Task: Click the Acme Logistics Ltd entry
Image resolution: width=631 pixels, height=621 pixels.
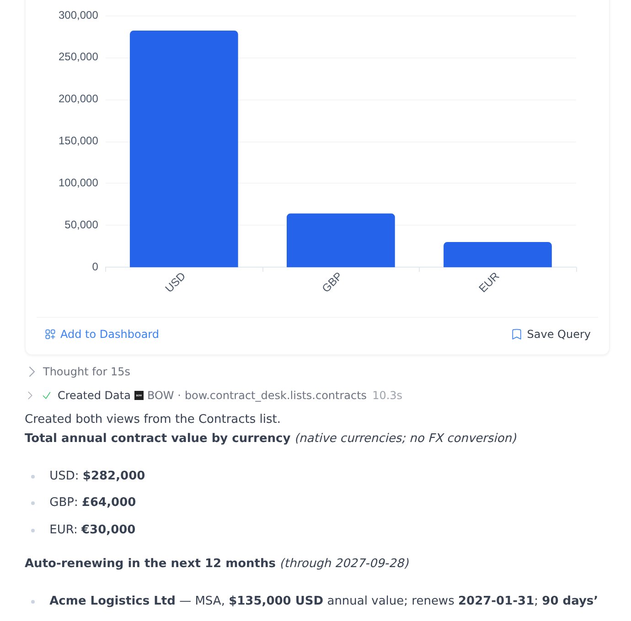Action: click(112, 600)
